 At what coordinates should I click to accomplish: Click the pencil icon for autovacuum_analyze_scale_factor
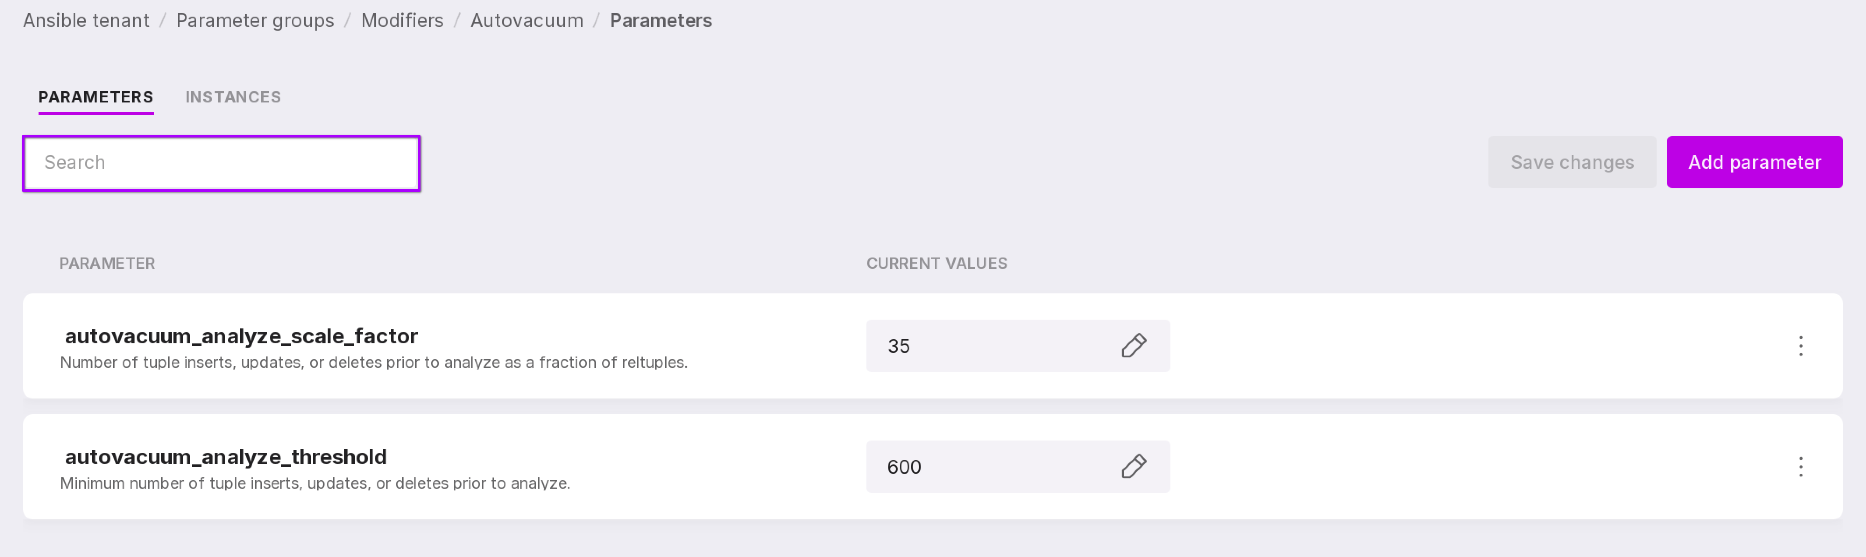1134,345
